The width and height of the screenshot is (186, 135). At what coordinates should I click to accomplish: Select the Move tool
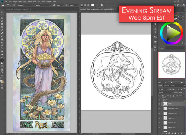click(x=2, y=12)
